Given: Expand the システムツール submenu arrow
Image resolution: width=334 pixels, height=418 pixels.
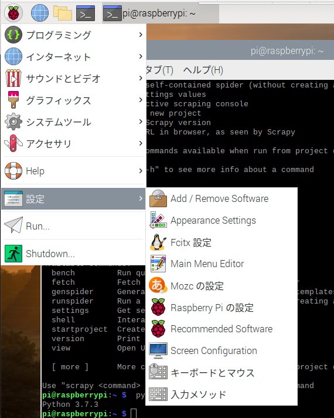Looking at the screenshot, I should pyautogui.click(x=141, y=122).
